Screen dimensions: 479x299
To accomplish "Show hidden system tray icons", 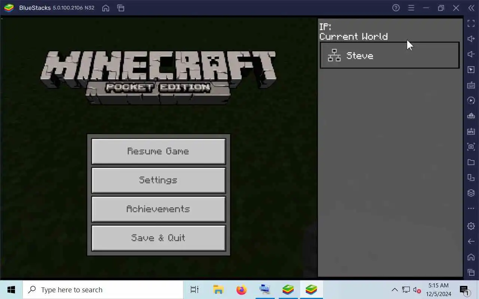I will tap(394, 290).
